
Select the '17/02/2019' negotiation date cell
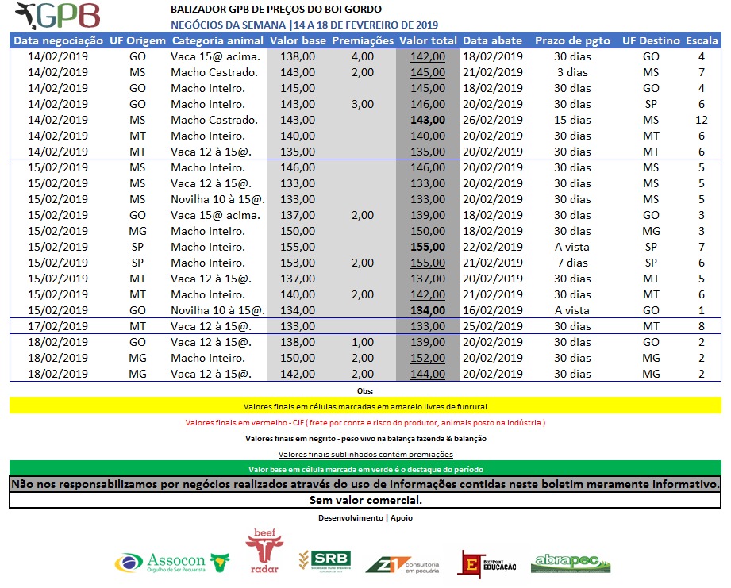coord(58,325)
